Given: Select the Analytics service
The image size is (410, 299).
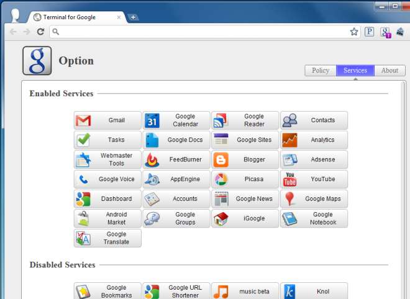Looking at the screenshot, I should [x=314, y=140].
